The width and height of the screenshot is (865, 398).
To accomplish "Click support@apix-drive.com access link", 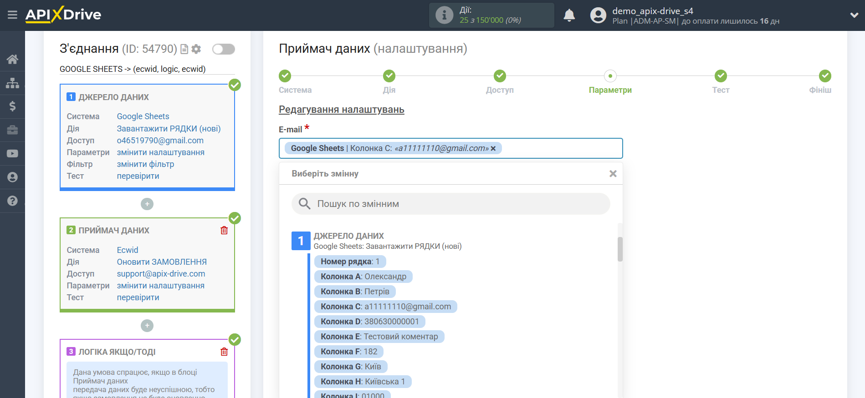I will 161,274.
